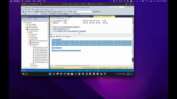This screenshot has width=177, height=99.
Task: Click the toolbar find combo box
Action: pos(84,12)
